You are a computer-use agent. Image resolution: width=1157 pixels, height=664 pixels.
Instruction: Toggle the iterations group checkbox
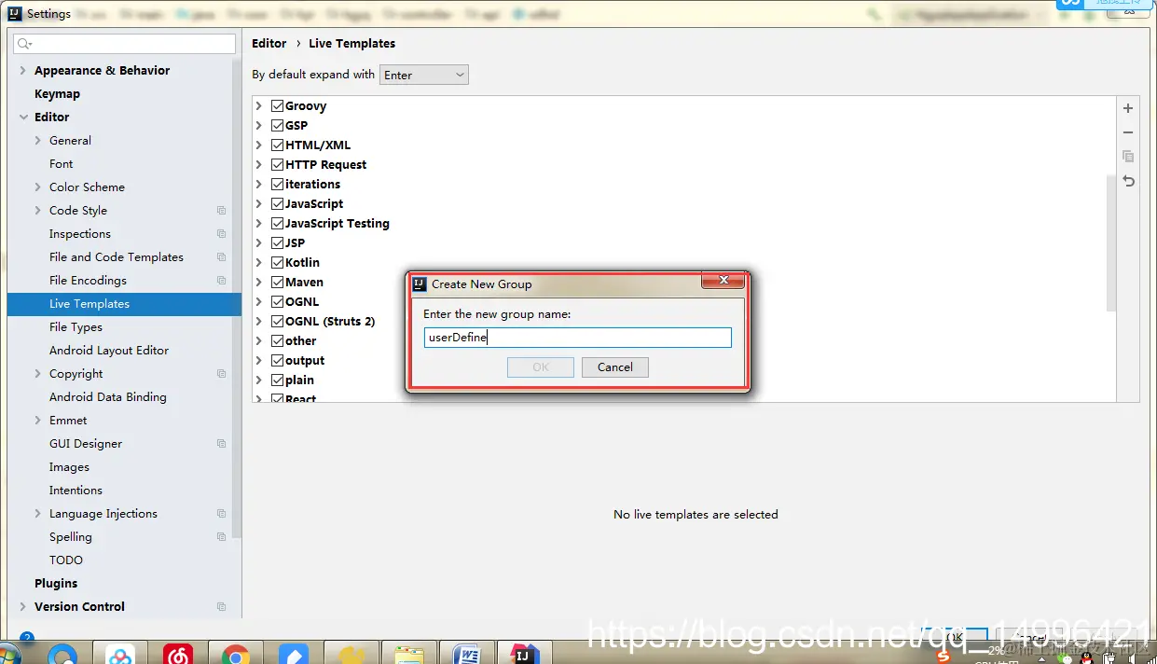[278, 185]
